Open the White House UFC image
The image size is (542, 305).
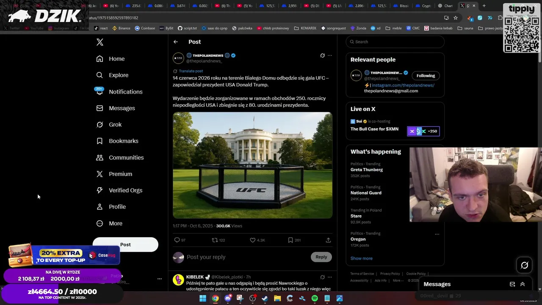pos(252,165)
